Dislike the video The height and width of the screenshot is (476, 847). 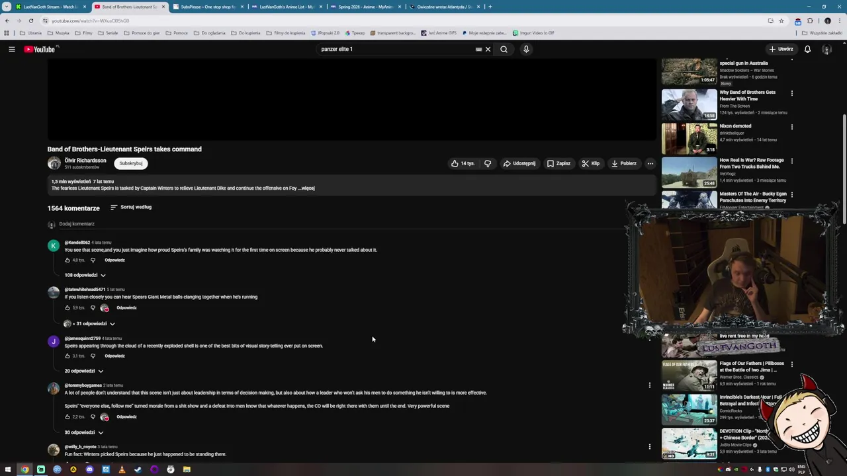[x=488, y=163]
